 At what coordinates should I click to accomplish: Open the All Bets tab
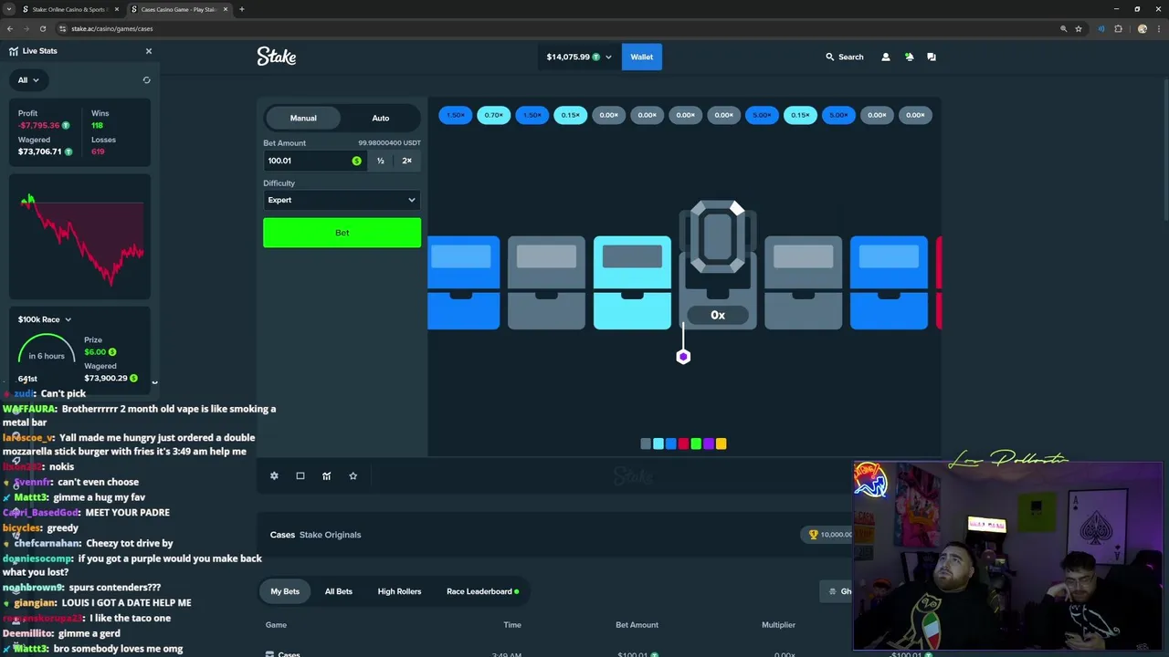click(x=338, y=591)
